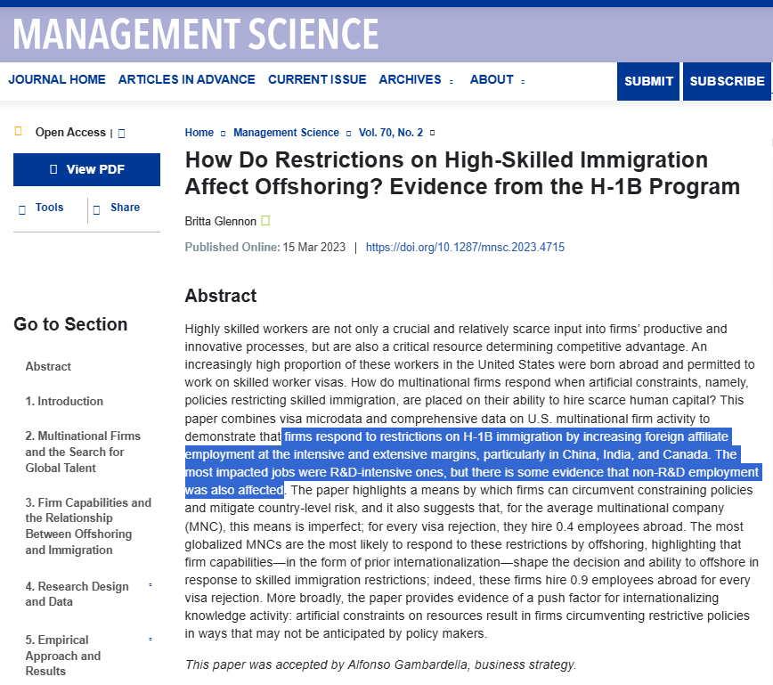Open the article with View PDF

(86, 169)
